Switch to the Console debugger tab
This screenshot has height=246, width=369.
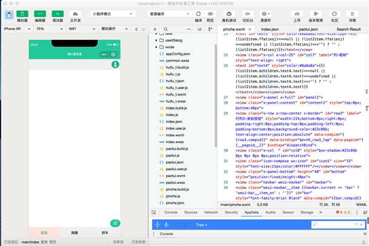pos(171,212)
